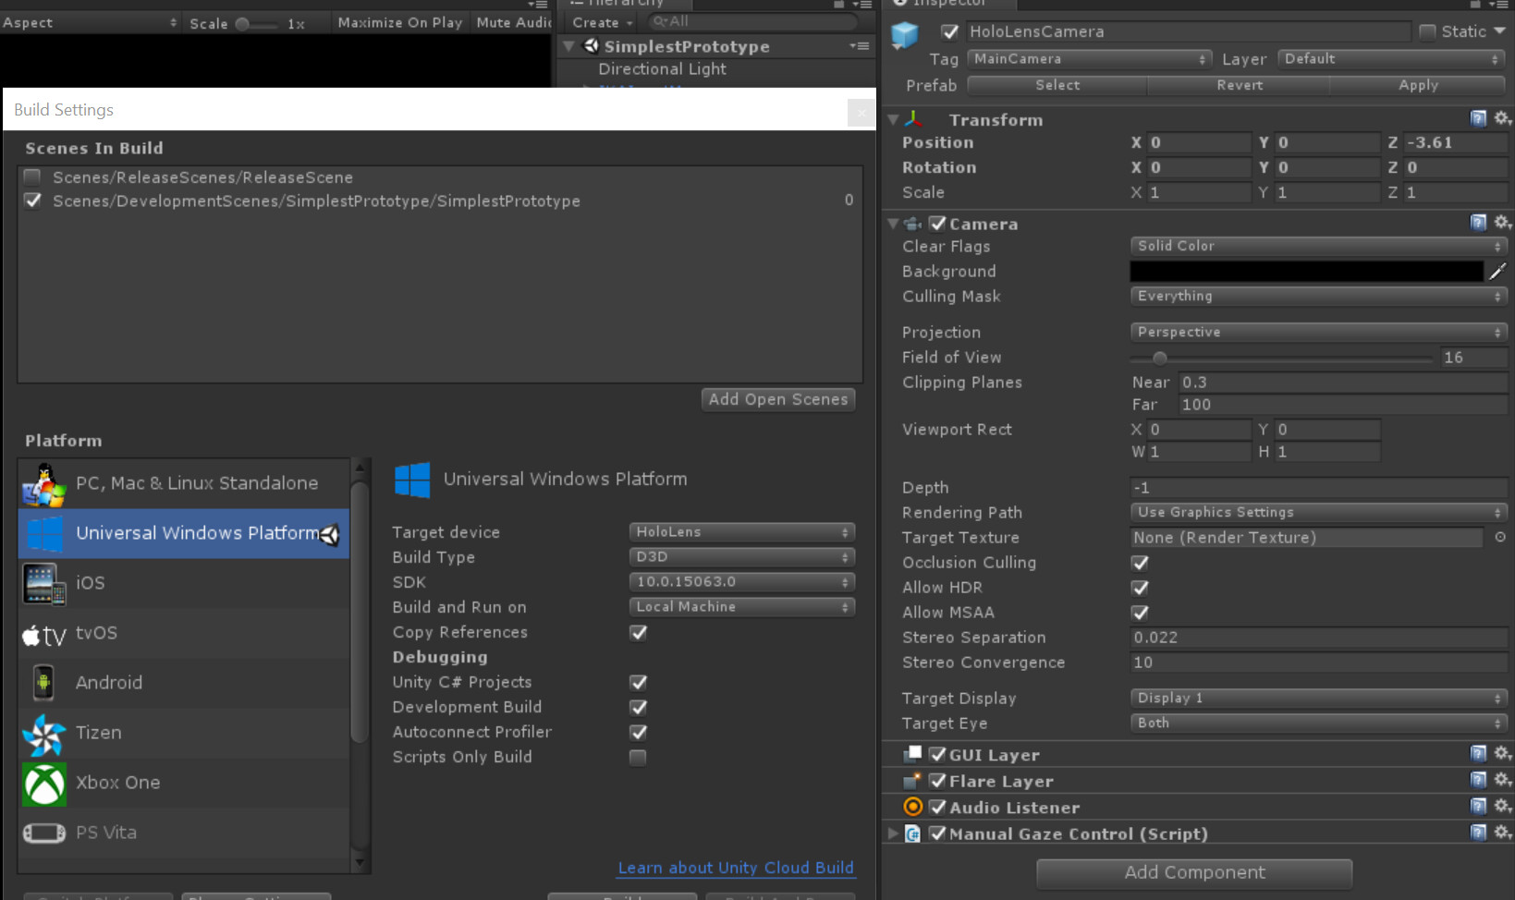Select the tvOS platform icon
This screenshot has width=1515, height=900.
[x=43, y=634]
